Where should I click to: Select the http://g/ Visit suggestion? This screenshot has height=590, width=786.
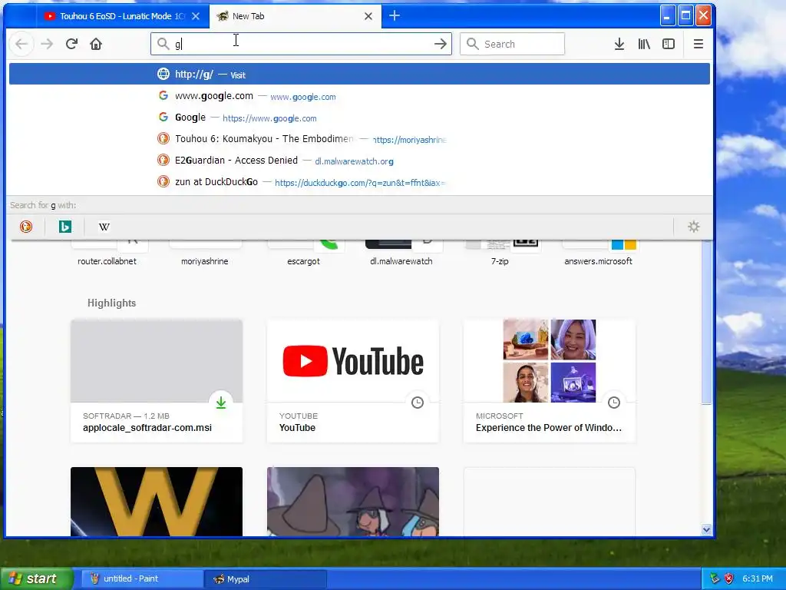[359, 75]
